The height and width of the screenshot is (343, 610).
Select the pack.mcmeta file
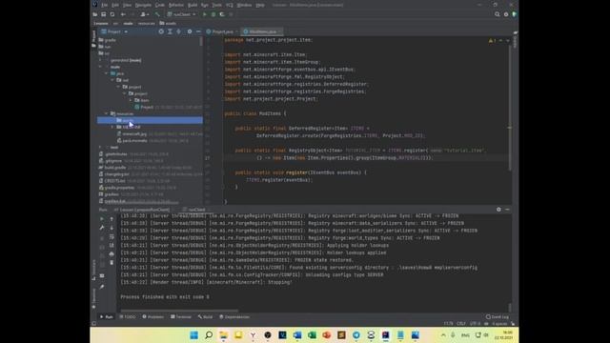click(x=134, y=140)
